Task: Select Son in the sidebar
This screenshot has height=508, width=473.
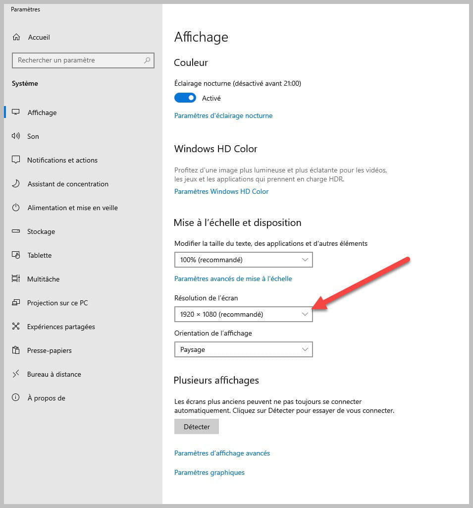Action: coord(33,136)
